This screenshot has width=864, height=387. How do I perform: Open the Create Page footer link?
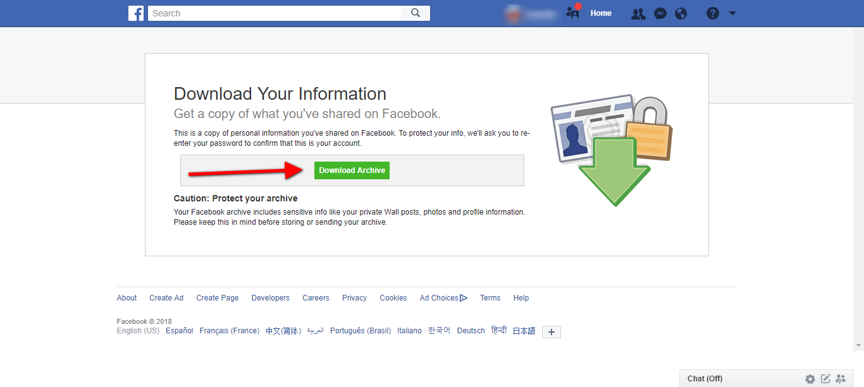[x=218, y=298]
